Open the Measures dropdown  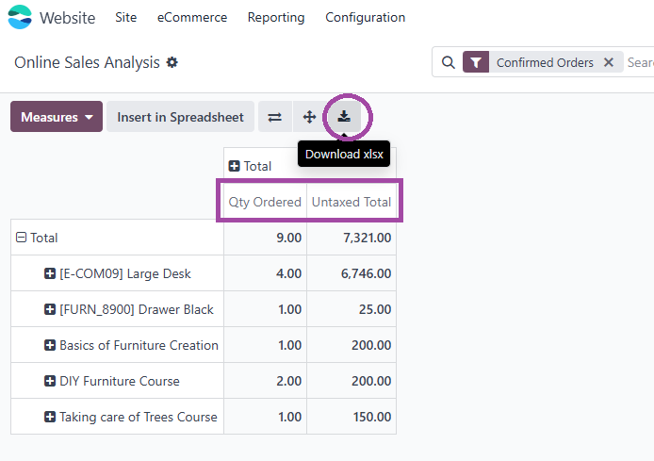coord(57,117)
